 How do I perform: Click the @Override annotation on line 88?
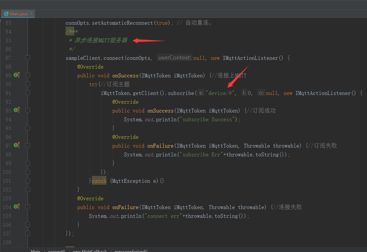click(90, 67)
